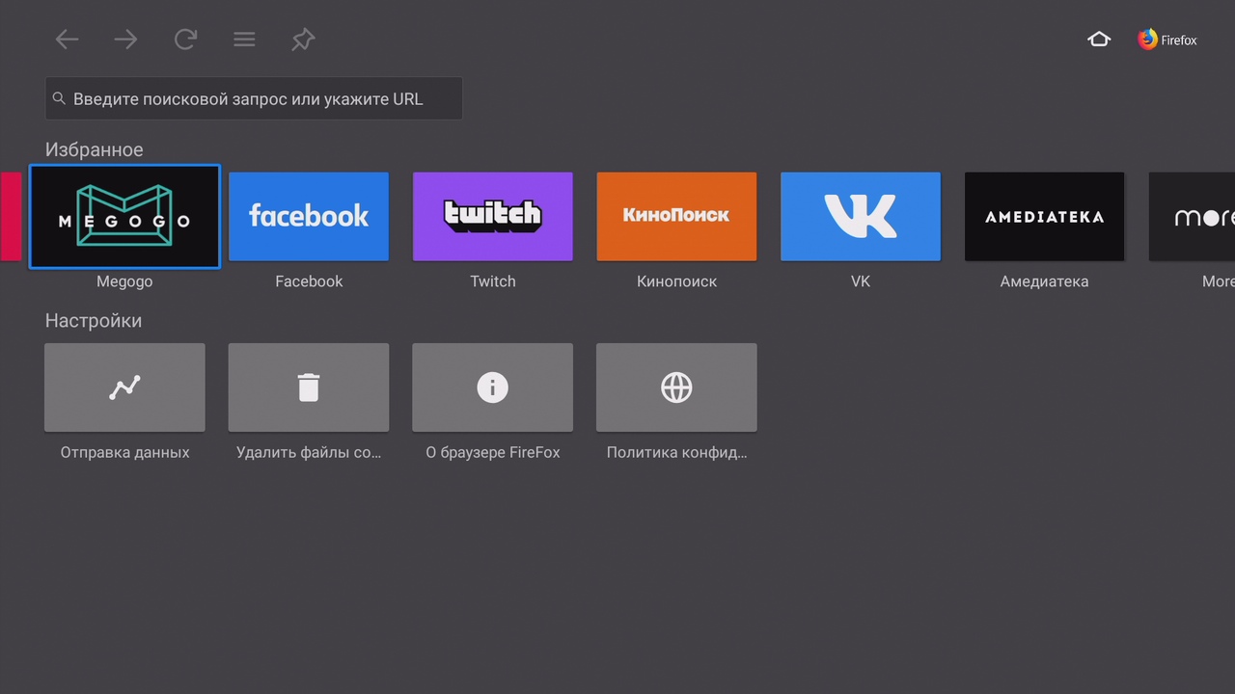This screenshot has height=694, width=1235.
Task: Reload the page with refresh icon
Action: click(x=185, y=40)
